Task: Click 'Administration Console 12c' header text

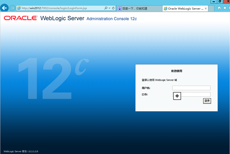Action: point(111,19)
